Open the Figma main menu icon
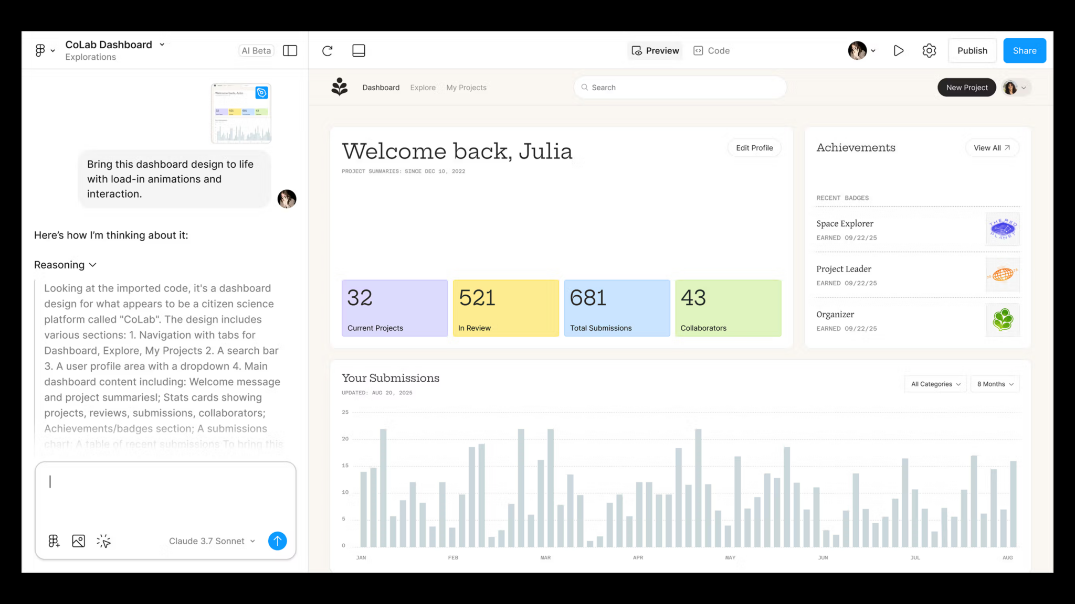 pos(41,50)
